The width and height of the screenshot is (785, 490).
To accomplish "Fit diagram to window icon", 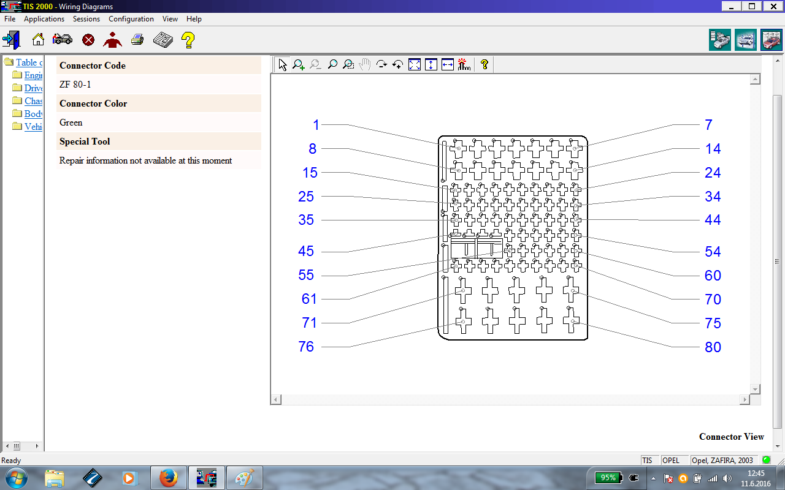I will (x=415, y=64).
